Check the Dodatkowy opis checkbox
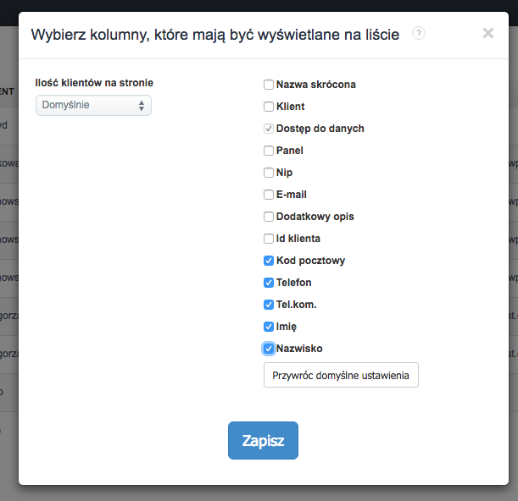Image resolution: width=518 pixels, height=501 pixels. [x=269, y=217]
